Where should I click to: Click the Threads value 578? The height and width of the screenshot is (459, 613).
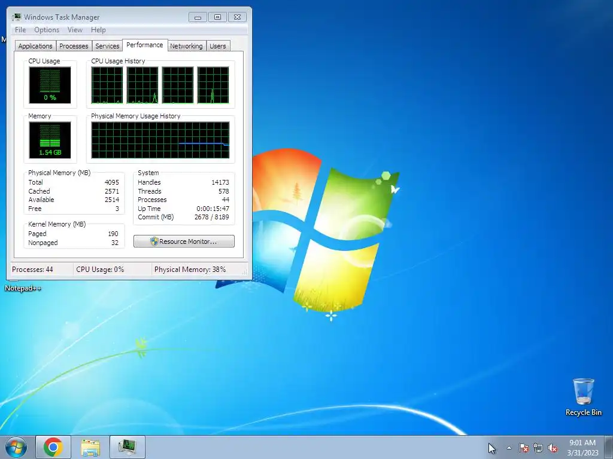(x=224, y=191)
